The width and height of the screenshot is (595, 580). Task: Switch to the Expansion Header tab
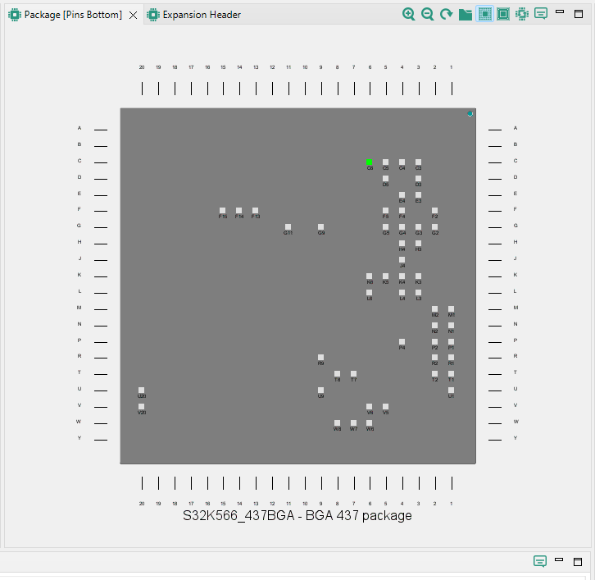(194, 15)
